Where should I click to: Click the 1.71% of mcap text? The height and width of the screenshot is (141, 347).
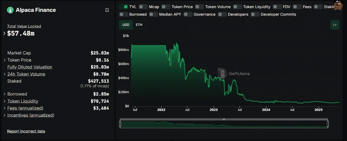coord(95,86)
